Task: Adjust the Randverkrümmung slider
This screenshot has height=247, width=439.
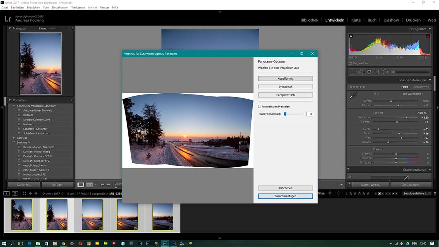Action: (x=285, y=114)
